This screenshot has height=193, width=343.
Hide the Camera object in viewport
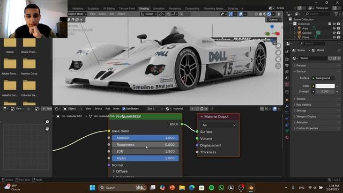[334, 33]
